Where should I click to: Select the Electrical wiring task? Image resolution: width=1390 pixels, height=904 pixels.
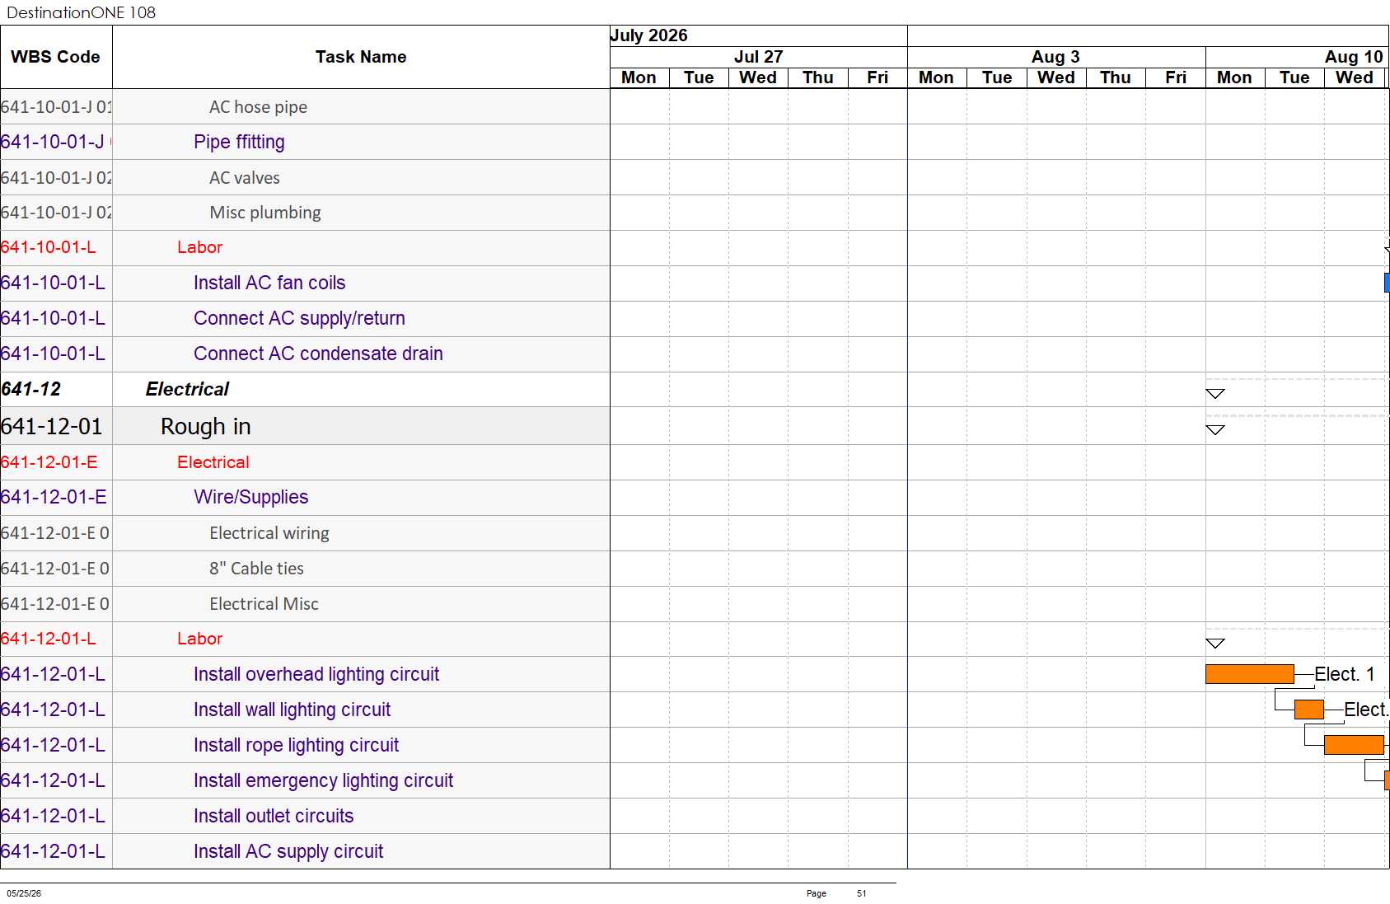tap(269, 533)
